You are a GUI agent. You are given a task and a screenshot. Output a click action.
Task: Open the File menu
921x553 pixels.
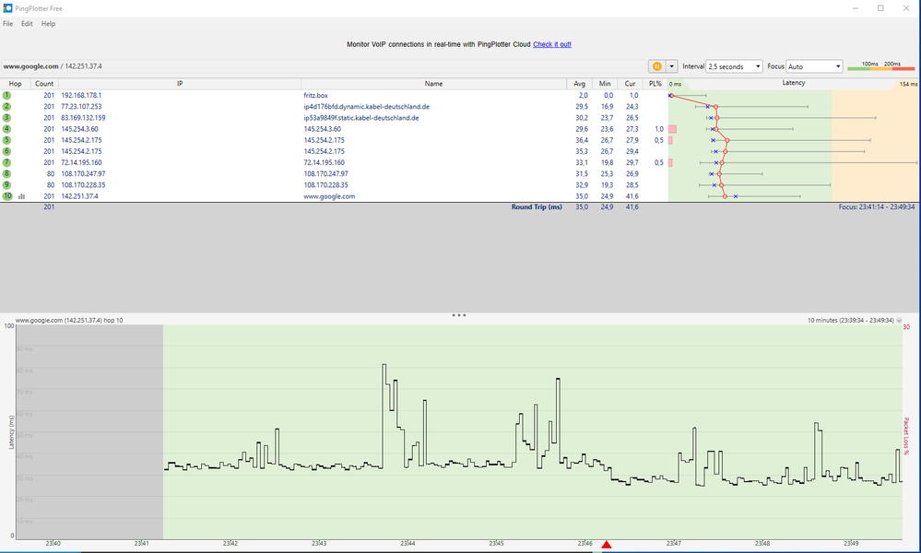pos(7,23)
